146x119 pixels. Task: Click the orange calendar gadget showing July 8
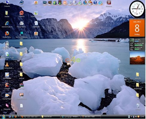coord(137,28)
